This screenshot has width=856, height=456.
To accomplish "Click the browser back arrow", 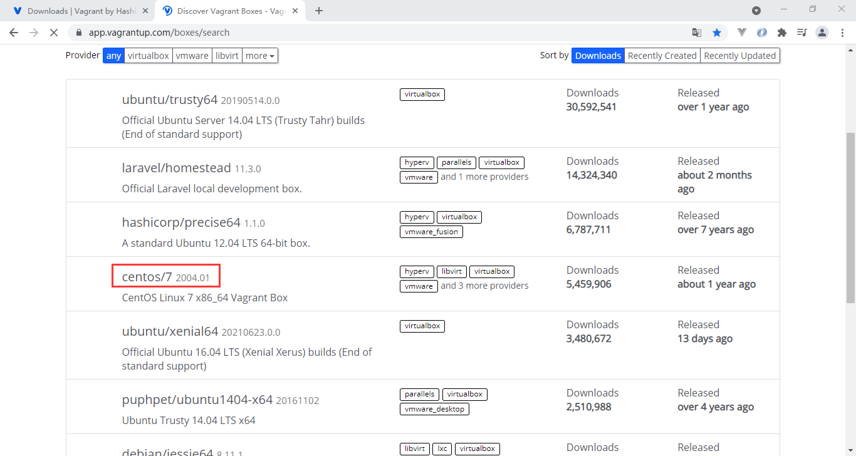I will pos(14,33).
